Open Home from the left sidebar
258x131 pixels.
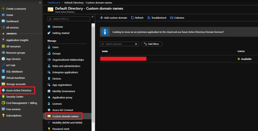pos(10,15)
